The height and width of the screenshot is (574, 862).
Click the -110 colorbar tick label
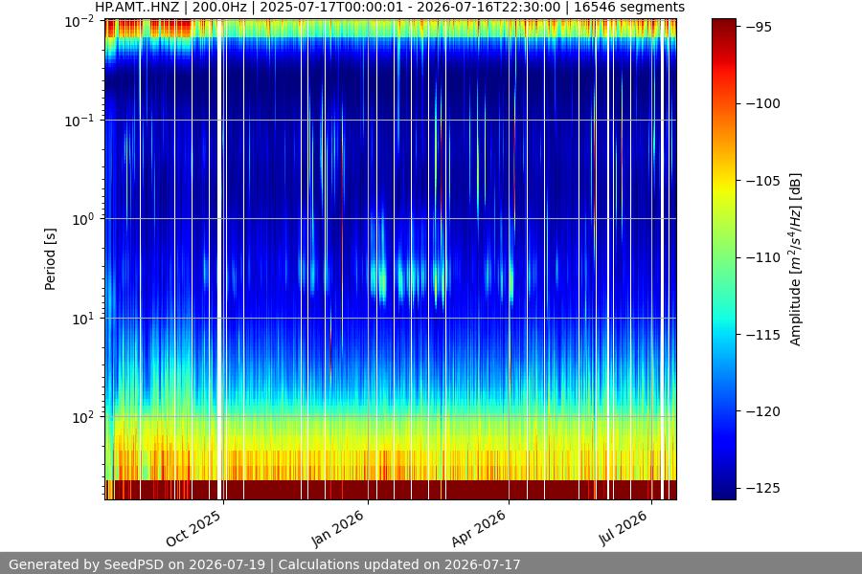point(762,257)
